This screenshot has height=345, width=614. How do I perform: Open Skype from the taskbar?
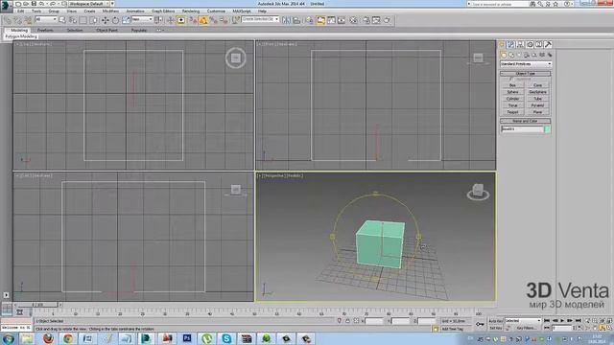pos(226,338)
